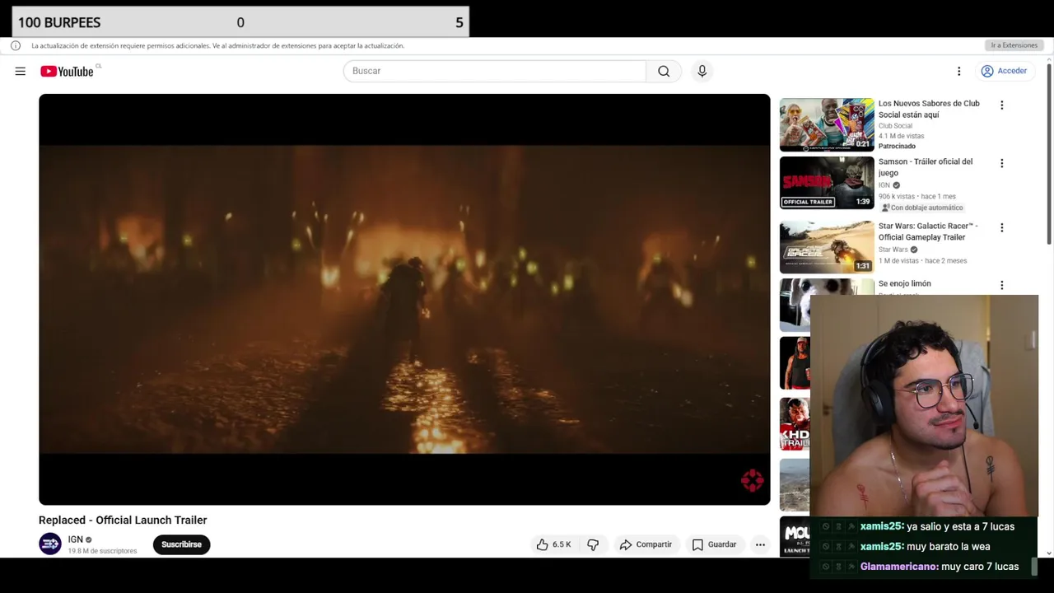1054x593 pixels.
Task: Click the magnifying glass search button
Action: pos(664,71)
